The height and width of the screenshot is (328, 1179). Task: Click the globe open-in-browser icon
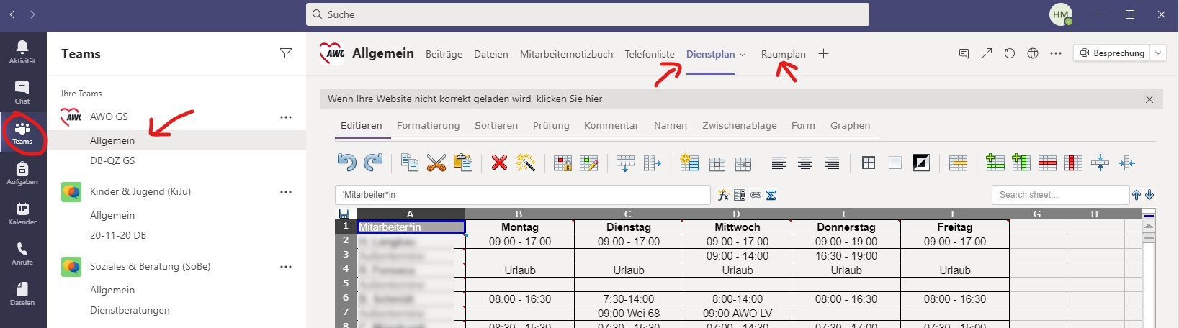point(1033,53)
